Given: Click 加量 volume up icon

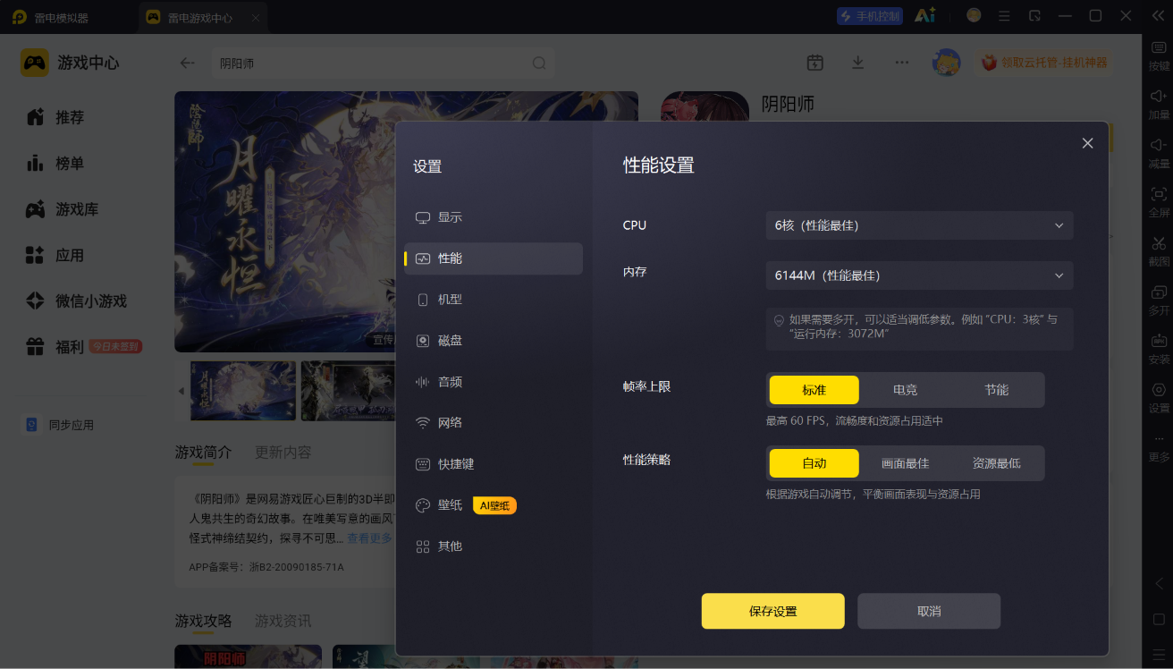Looking at the screenshot, I should (x=1159, y=104).
